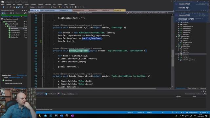Select SortTests.cs in Solution Explorer
The width and height of the screenshot is (210, 118).
186,44
